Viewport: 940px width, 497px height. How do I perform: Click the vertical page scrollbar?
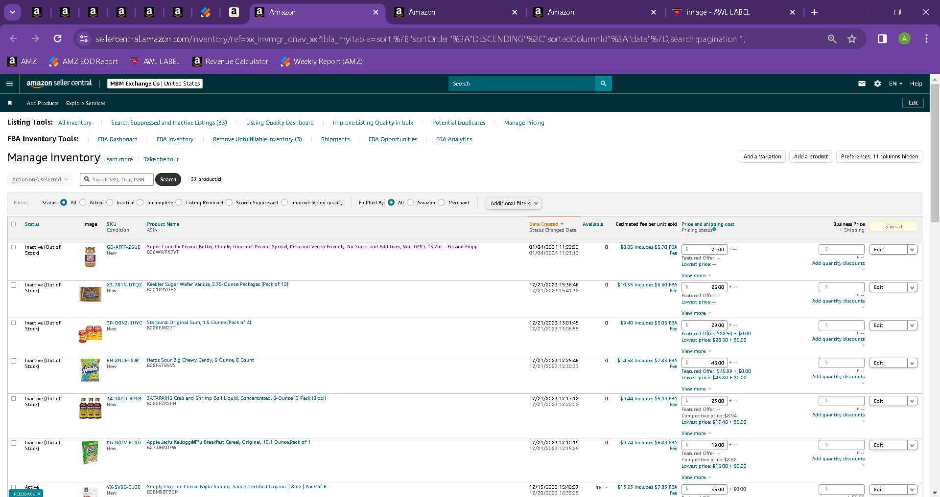[935, 153]
